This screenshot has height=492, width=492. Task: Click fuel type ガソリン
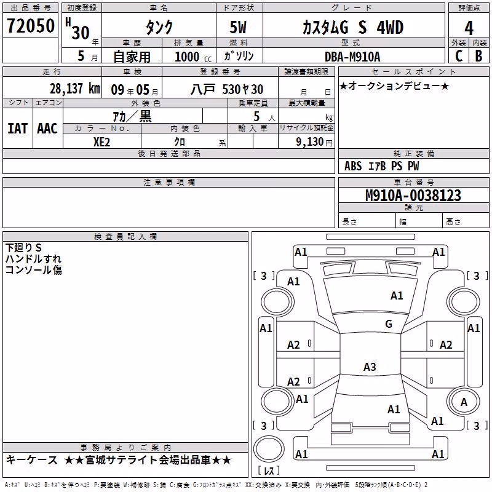tap(239, 56)
